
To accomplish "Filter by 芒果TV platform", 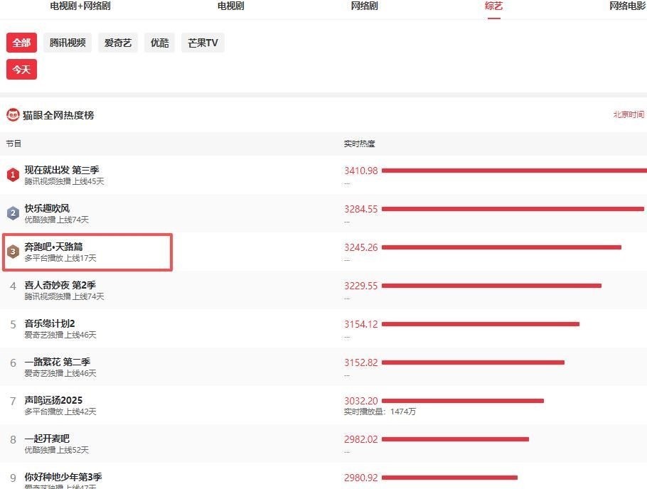I will 203,43.
